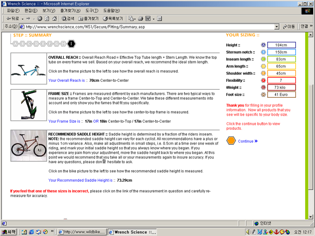Open the 보기(V) menu
315x236 pixels.
pyautogui.click(x=48, y=11)
